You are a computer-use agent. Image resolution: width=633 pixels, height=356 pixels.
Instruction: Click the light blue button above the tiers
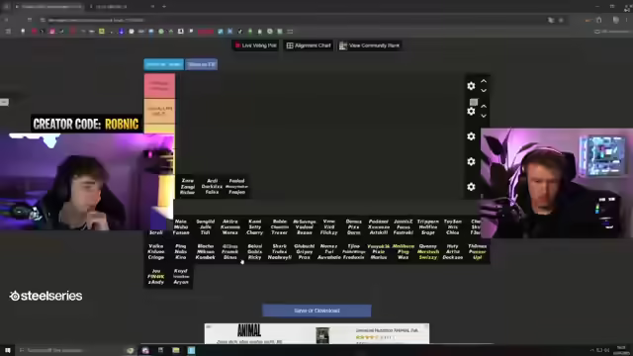pyautogui.click(x=164, y=64)
